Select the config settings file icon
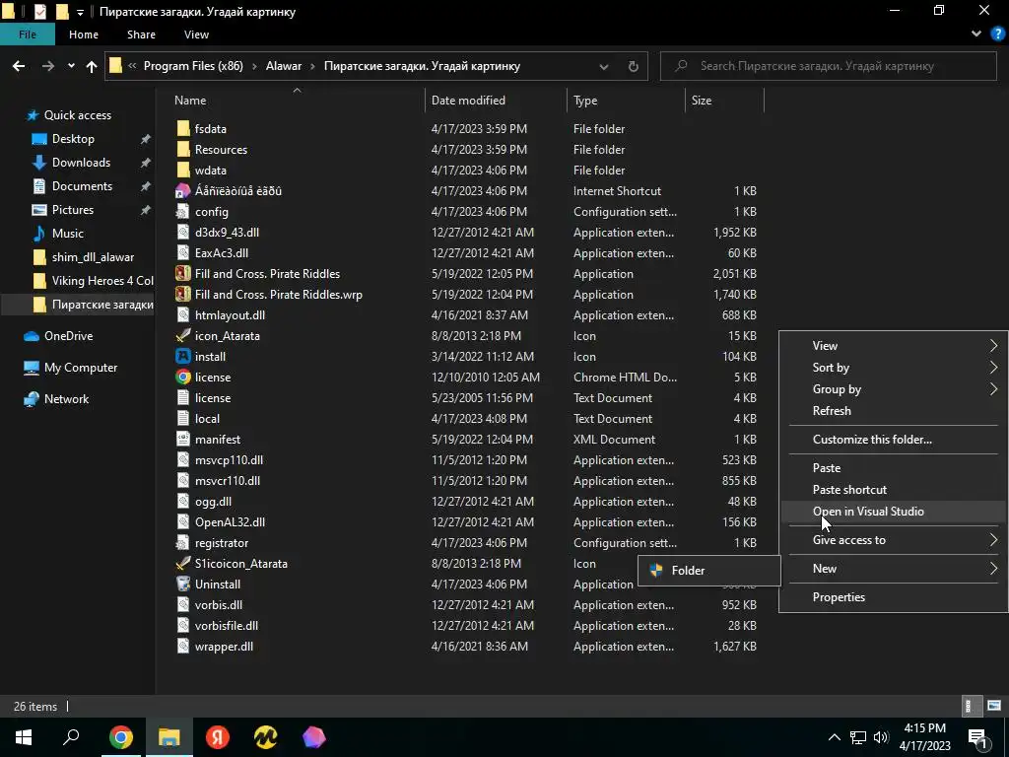This screenshot has width=1009, height=757. [183, 211]
